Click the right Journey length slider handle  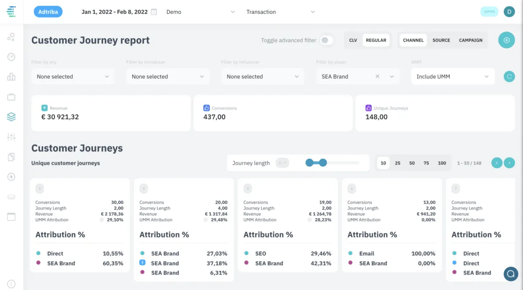[x=323, y=163]
